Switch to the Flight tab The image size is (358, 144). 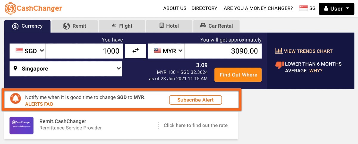(x=122, y=26)
